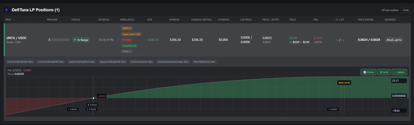Click the LowerLimitSwapToB: false tag
The height and width of the screenshot is (125, 414).
click(51, 62)
